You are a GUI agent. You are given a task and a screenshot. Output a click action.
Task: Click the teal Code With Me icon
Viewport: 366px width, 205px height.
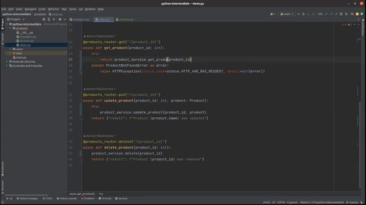(362, 14)
